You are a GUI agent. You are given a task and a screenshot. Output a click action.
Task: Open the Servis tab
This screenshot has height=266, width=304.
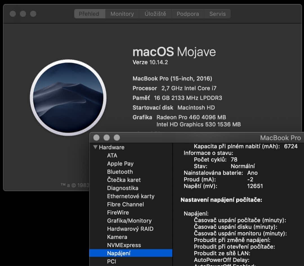point(217,14)
